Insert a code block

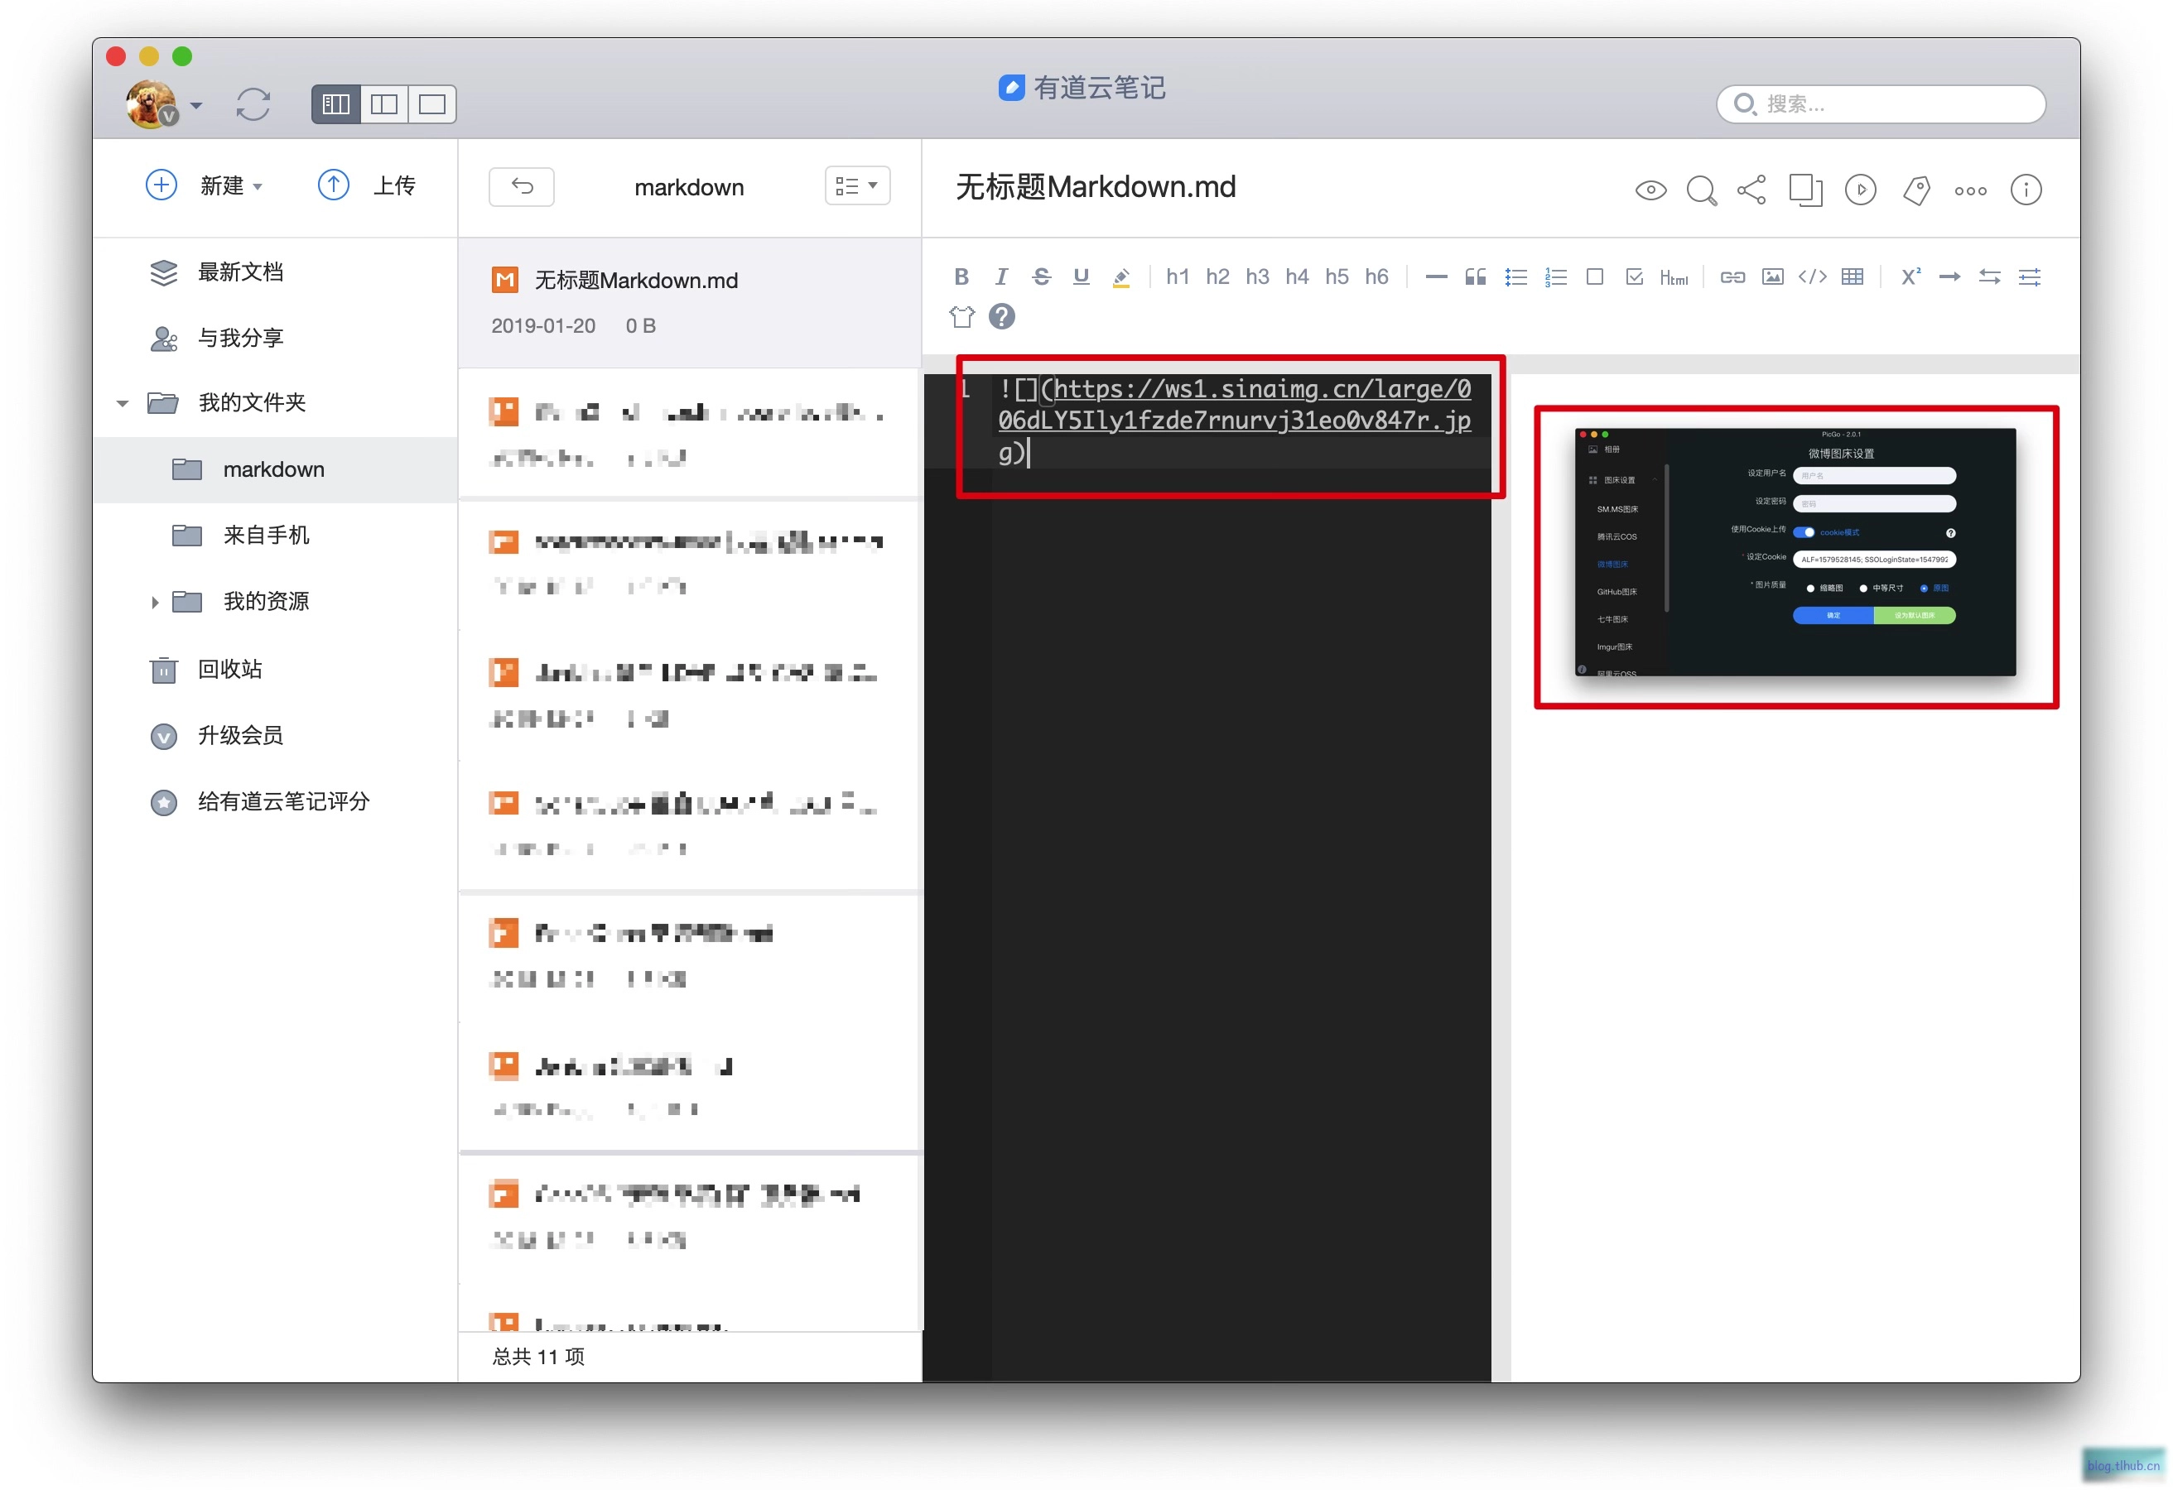[1813, 276]
